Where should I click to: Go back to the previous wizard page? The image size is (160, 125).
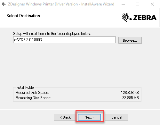[x=65, y=117]
